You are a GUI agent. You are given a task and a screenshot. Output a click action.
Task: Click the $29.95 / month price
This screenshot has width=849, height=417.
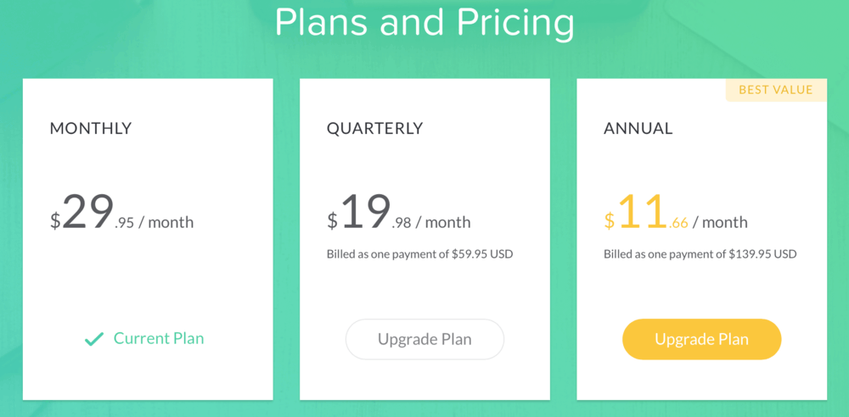click(x=121, y=213)
